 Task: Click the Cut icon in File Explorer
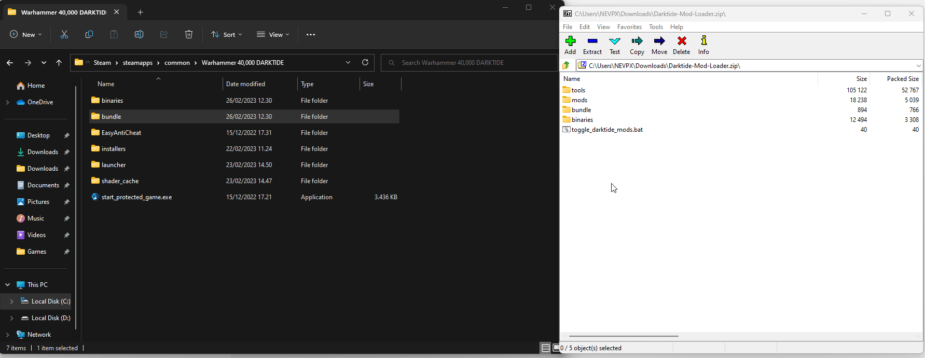64,34
